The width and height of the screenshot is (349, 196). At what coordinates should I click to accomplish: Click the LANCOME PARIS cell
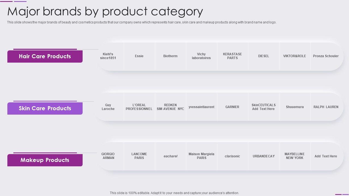coord(139,156)
